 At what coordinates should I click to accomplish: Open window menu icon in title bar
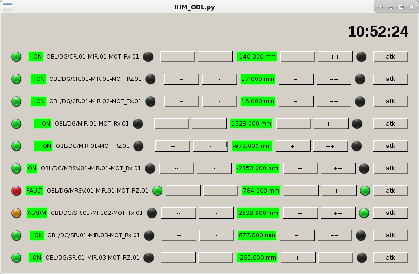click(x=7, y=7)
